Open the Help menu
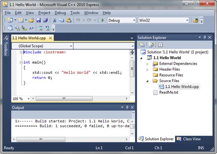Image resolution: width=217 pixels, height=154 pixels. pyautogui.click(x=107, y=13)
